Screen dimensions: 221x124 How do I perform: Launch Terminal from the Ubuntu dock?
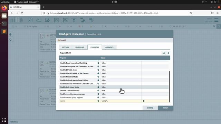[4, 24]
